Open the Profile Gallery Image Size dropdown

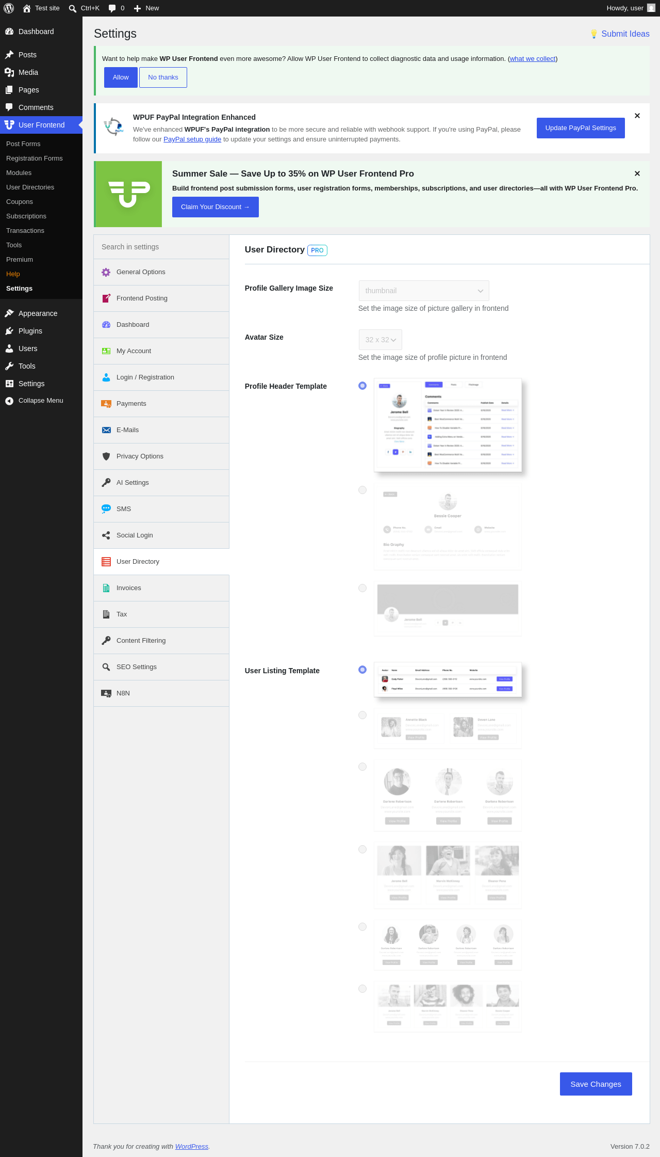point(424,291)
